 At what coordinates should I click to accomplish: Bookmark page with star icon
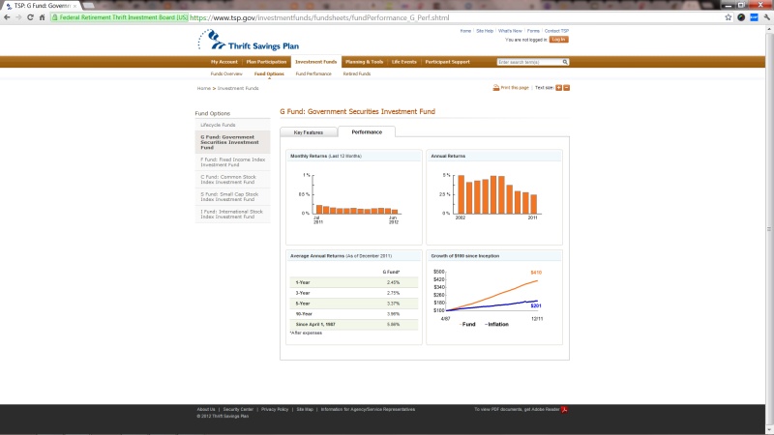pyautogui.click(x=729, y=17)
